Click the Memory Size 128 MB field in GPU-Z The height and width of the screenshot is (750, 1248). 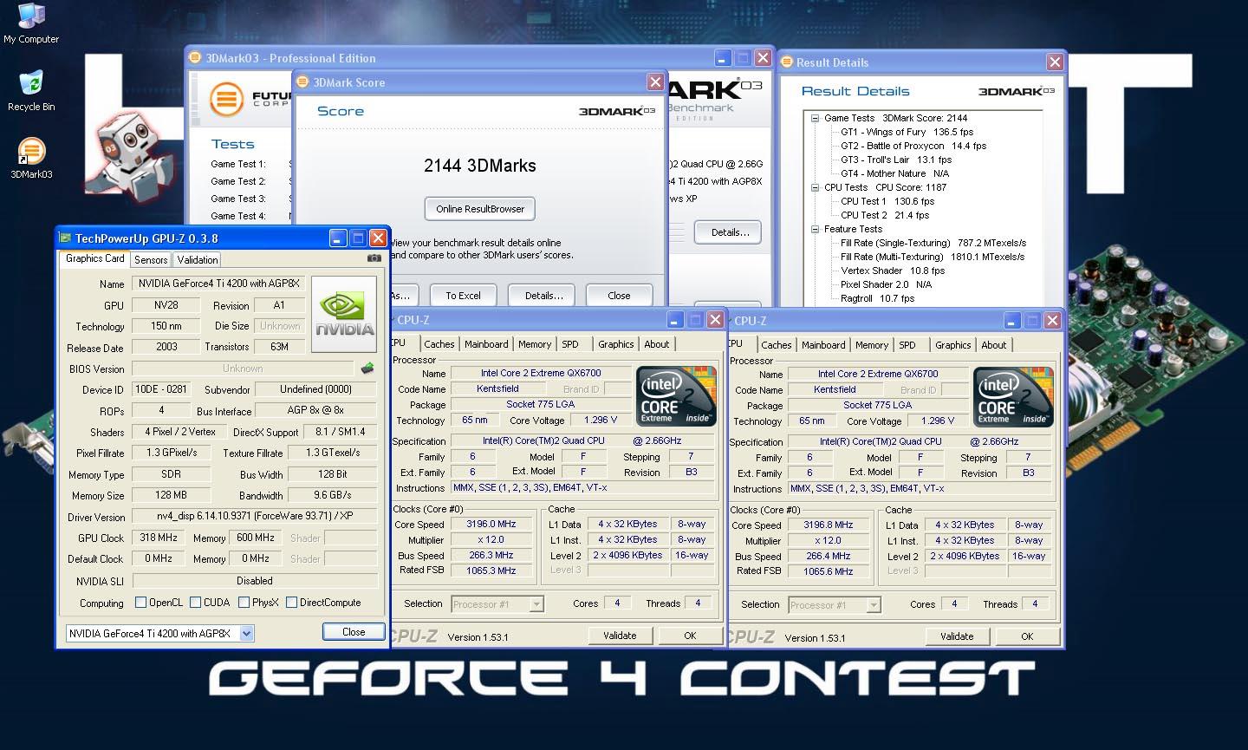(x=171, y=495)
